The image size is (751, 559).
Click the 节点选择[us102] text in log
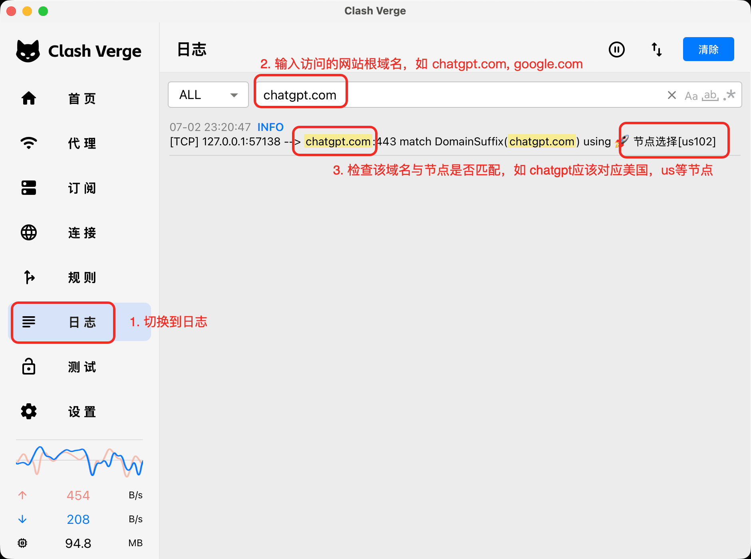(x=675, y=141)
